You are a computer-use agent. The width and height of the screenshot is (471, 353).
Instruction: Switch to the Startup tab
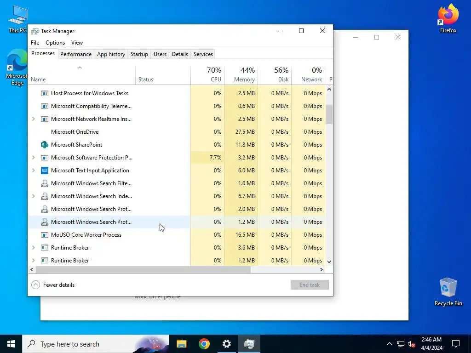click(x=139, y=54)
